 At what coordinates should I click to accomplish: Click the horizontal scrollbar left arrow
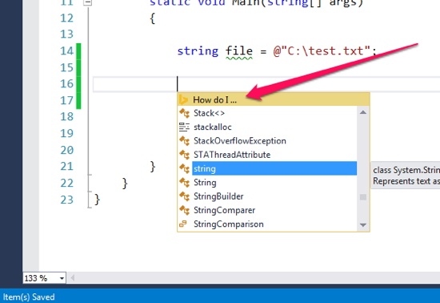[x=72, y=278]
